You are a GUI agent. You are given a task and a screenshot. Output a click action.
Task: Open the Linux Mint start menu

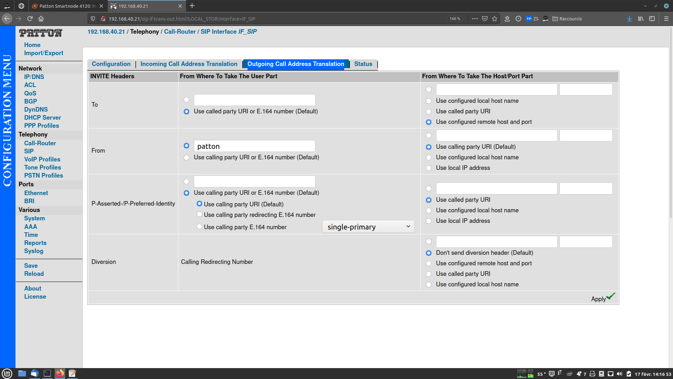tap(7, 373)
